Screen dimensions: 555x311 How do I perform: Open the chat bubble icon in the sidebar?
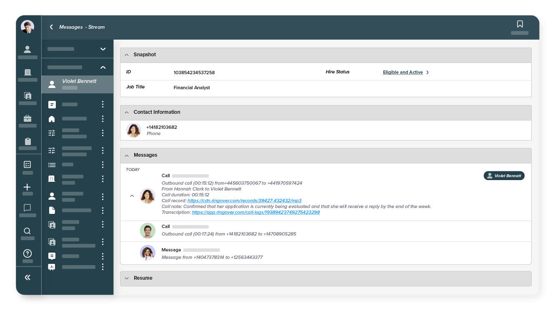tap(27, 208)
